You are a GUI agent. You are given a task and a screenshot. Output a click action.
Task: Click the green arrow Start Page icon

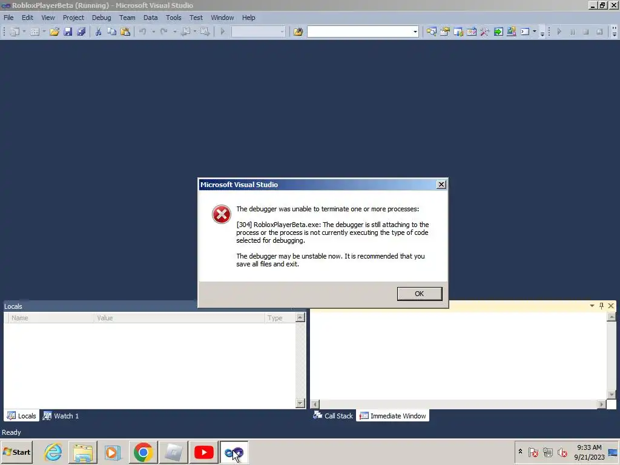click(498, 31)
